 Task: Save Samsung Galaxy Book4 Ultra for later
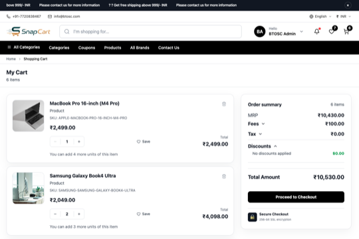(x=144, y=214)
